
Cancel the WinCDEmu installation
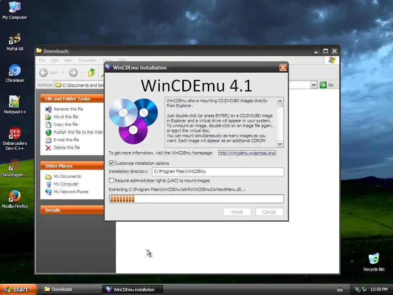(269, 212)
